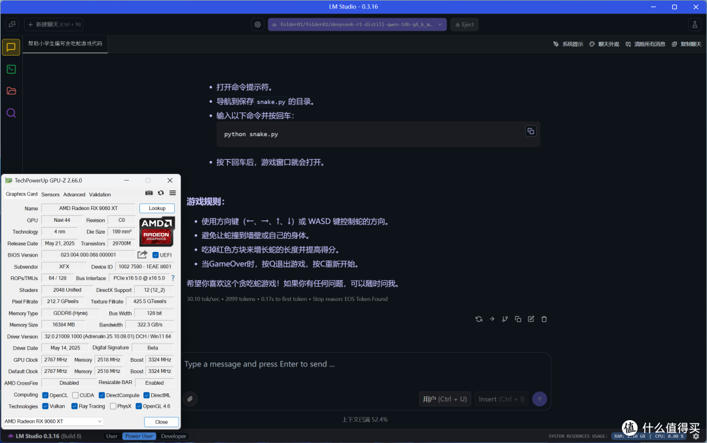Open the system prompt option
Screen dimensions: 707x443
568,44
